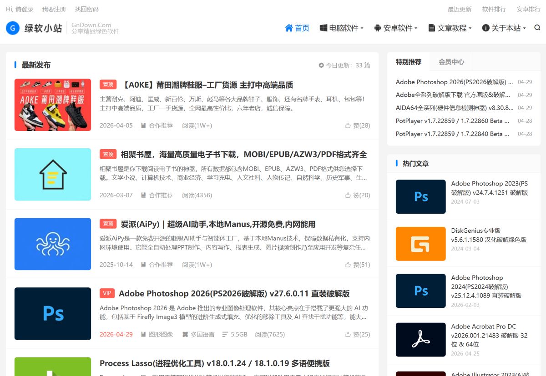Open hot article Adobe Photoshop 2023 v24.7.4.1251 title
This screenshot has width=546, height=376.
point(490,188)
